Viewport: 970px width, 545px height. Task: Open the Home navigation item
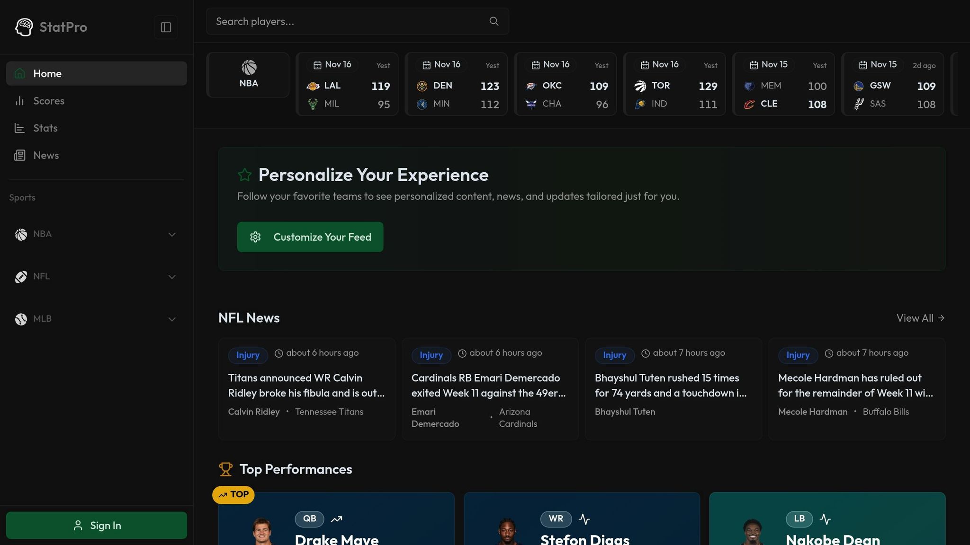[x=47, y=73]
